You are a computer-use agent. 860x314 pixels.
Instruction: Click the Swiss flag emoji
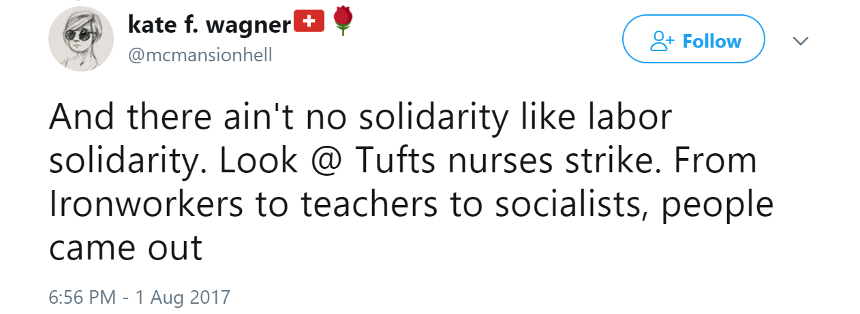(x=309, y=22)
